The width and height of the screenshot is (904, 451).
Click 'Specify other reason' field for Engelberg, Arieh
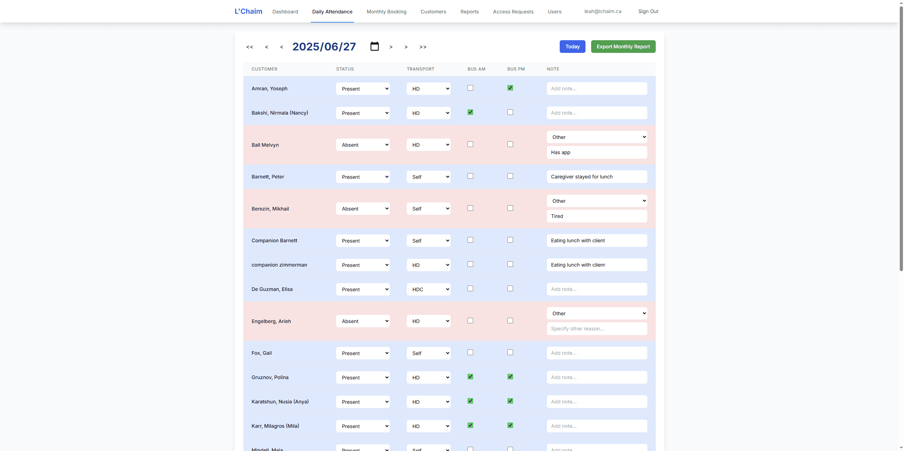[x=597, y=329]
